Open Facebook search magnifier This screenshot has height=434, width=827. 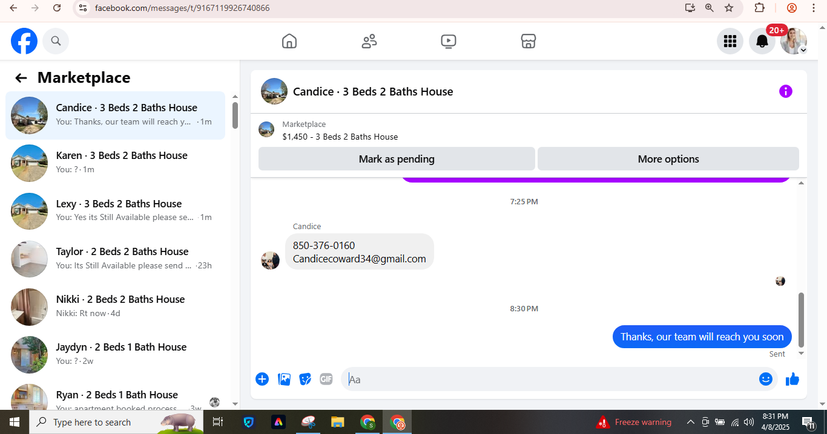[56, 41]
